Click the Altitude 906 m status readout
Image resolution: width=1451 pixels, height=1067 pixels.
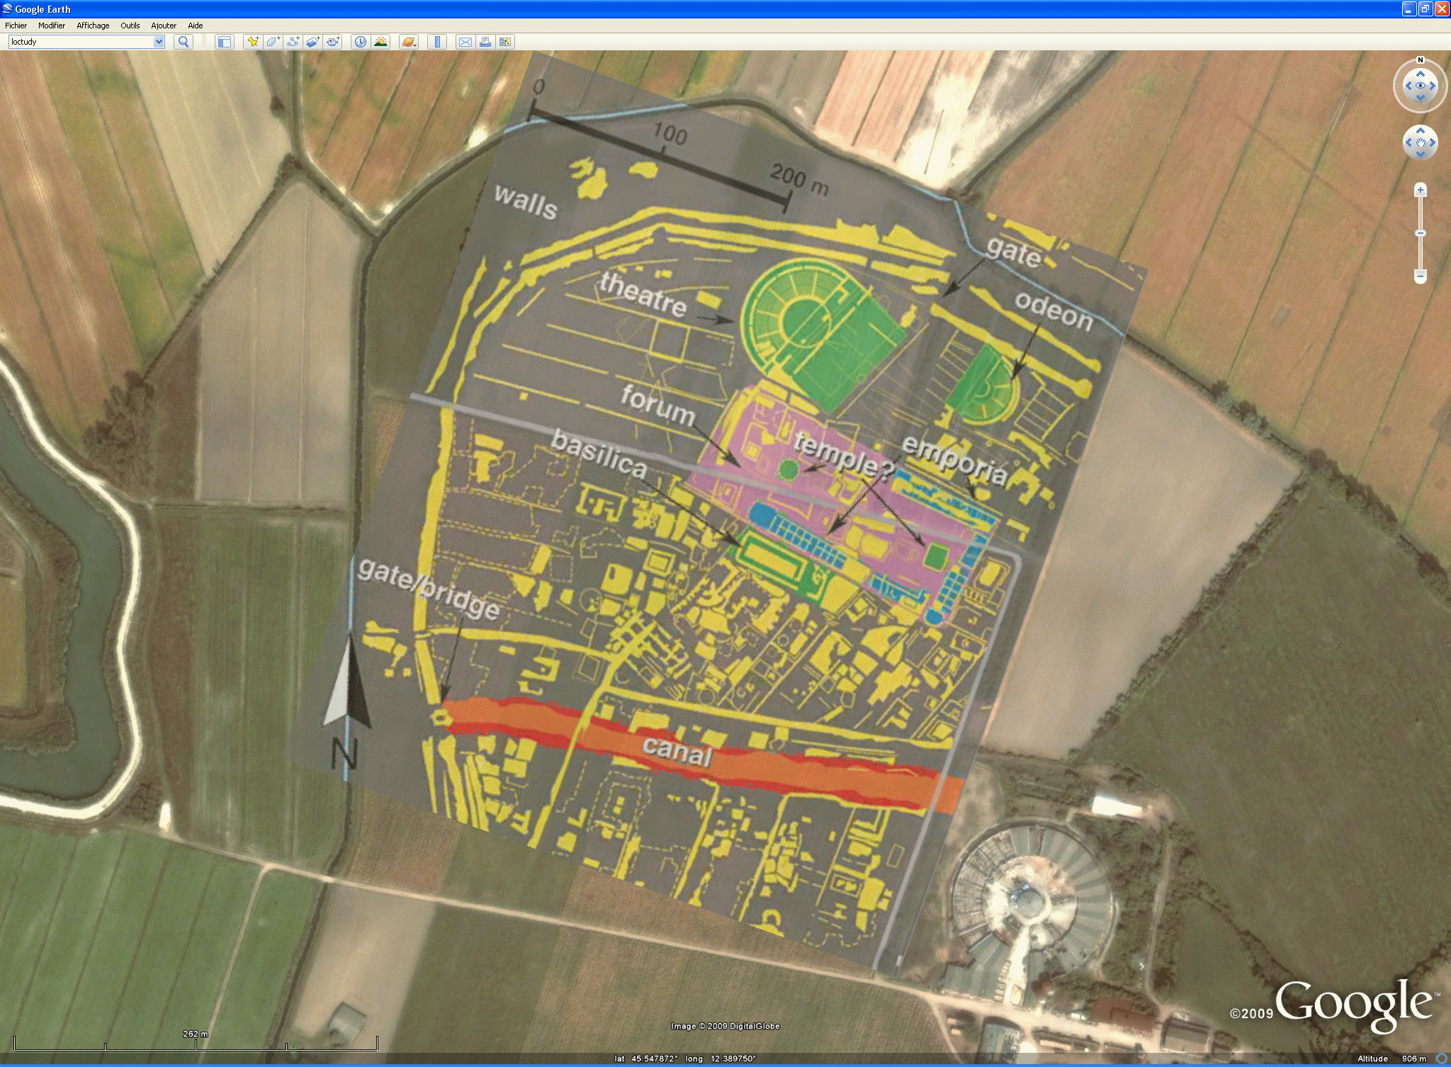[1393, 1058]
